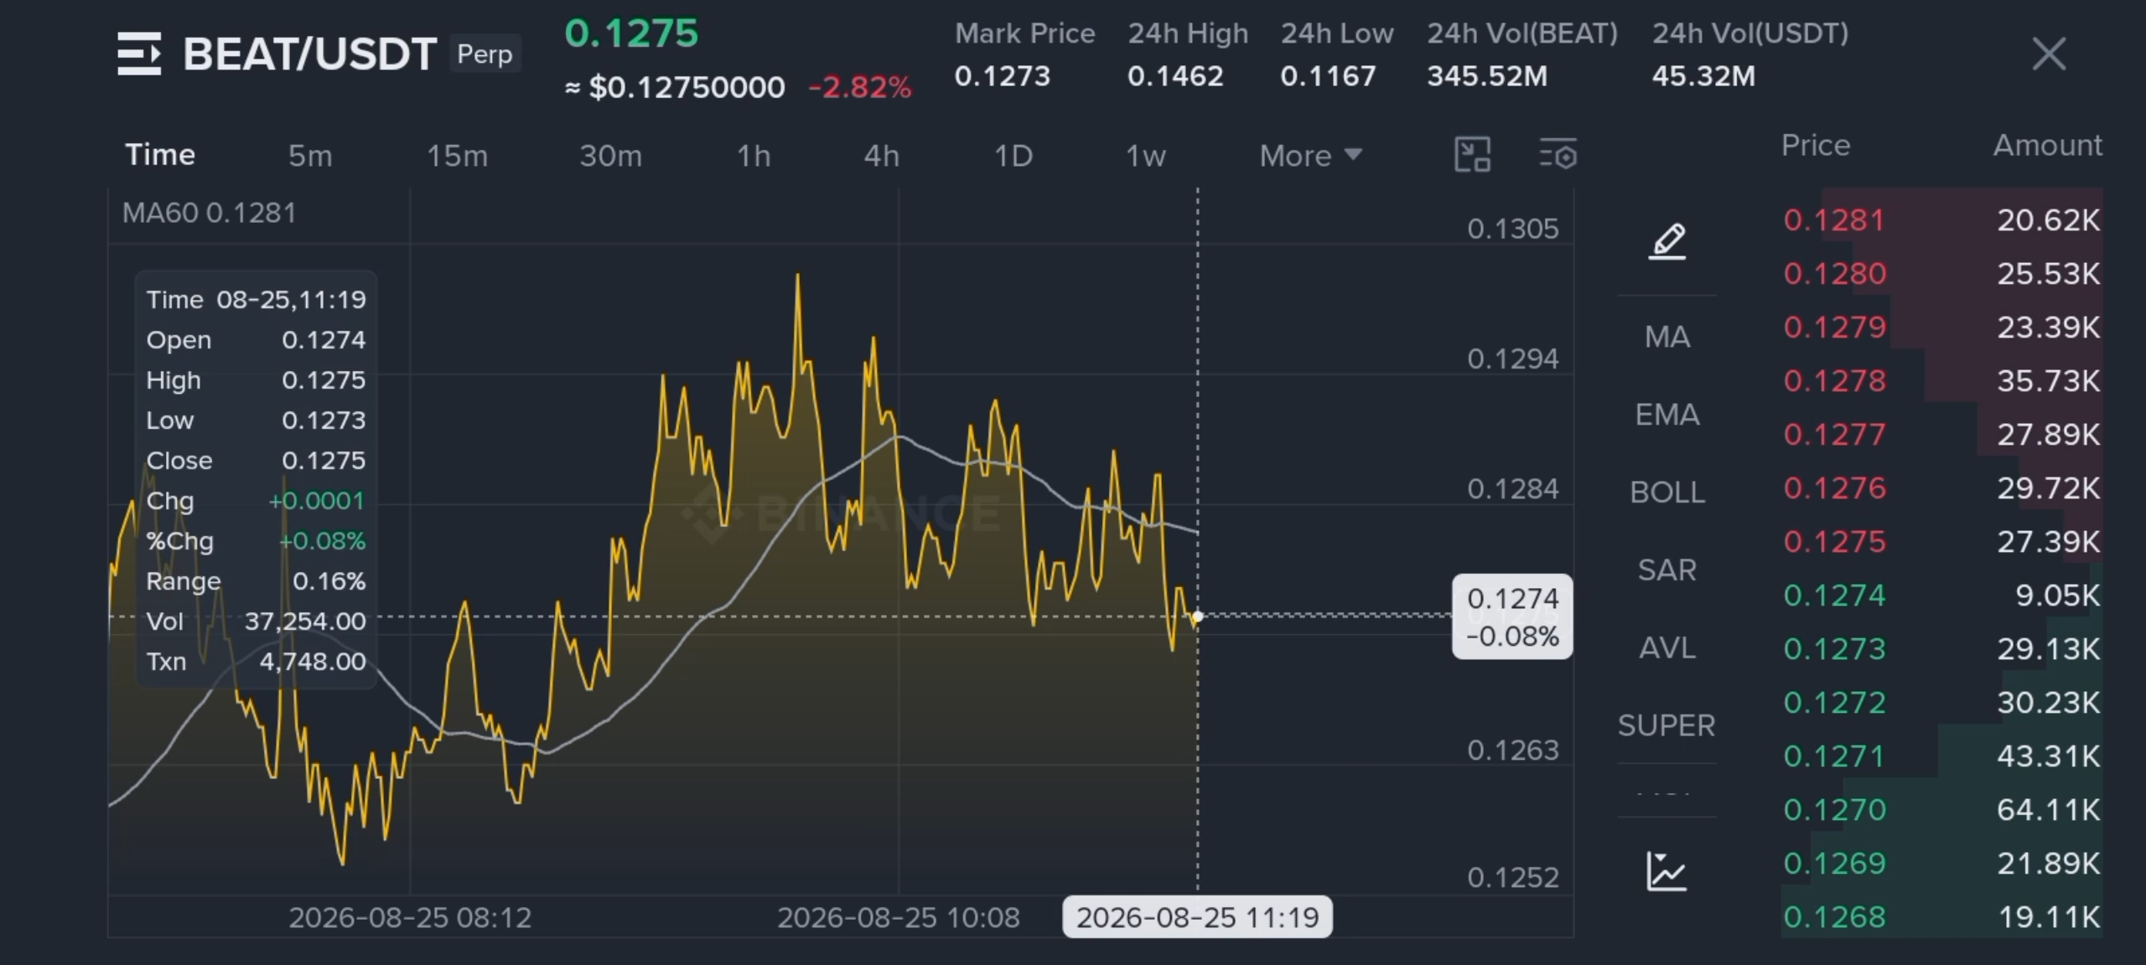
Task: Select ask price 0.1275 in order book
Action: [1834, 542]
